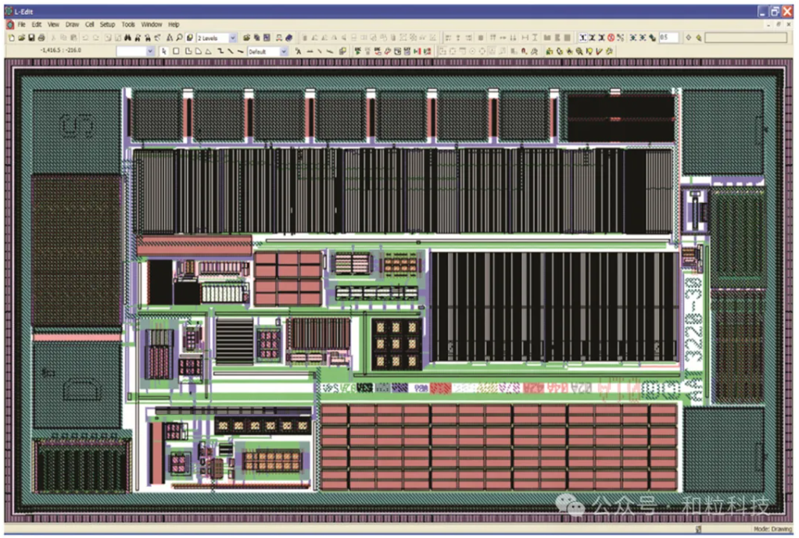This screenshot has height=538, width=799.
Task: Click the Save disk icon
Action: click(x=30, y=37)
